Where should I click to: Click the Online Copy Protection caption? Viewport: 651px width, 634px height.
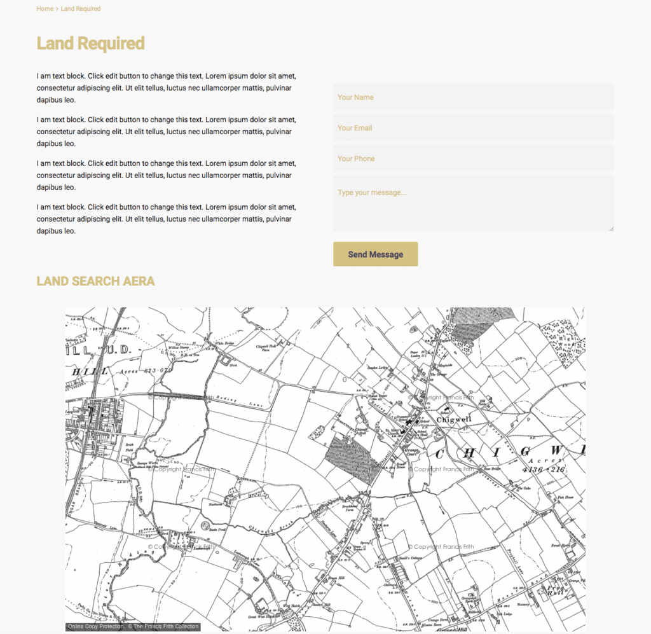133,626
